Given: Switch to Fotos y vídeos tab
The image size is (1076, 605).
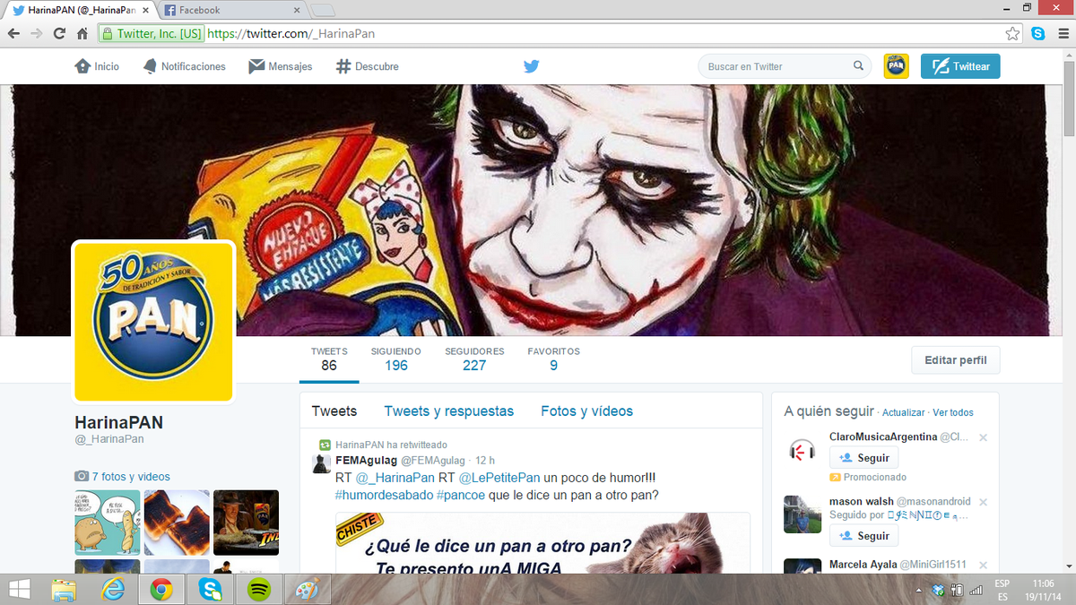Looking at the screenshot, I should pos(587,411).
